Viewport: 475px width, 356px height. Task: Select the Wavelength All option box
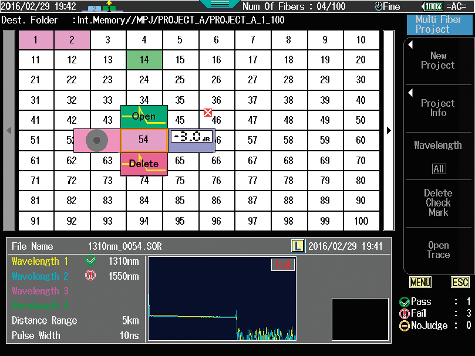coord(439,169)
